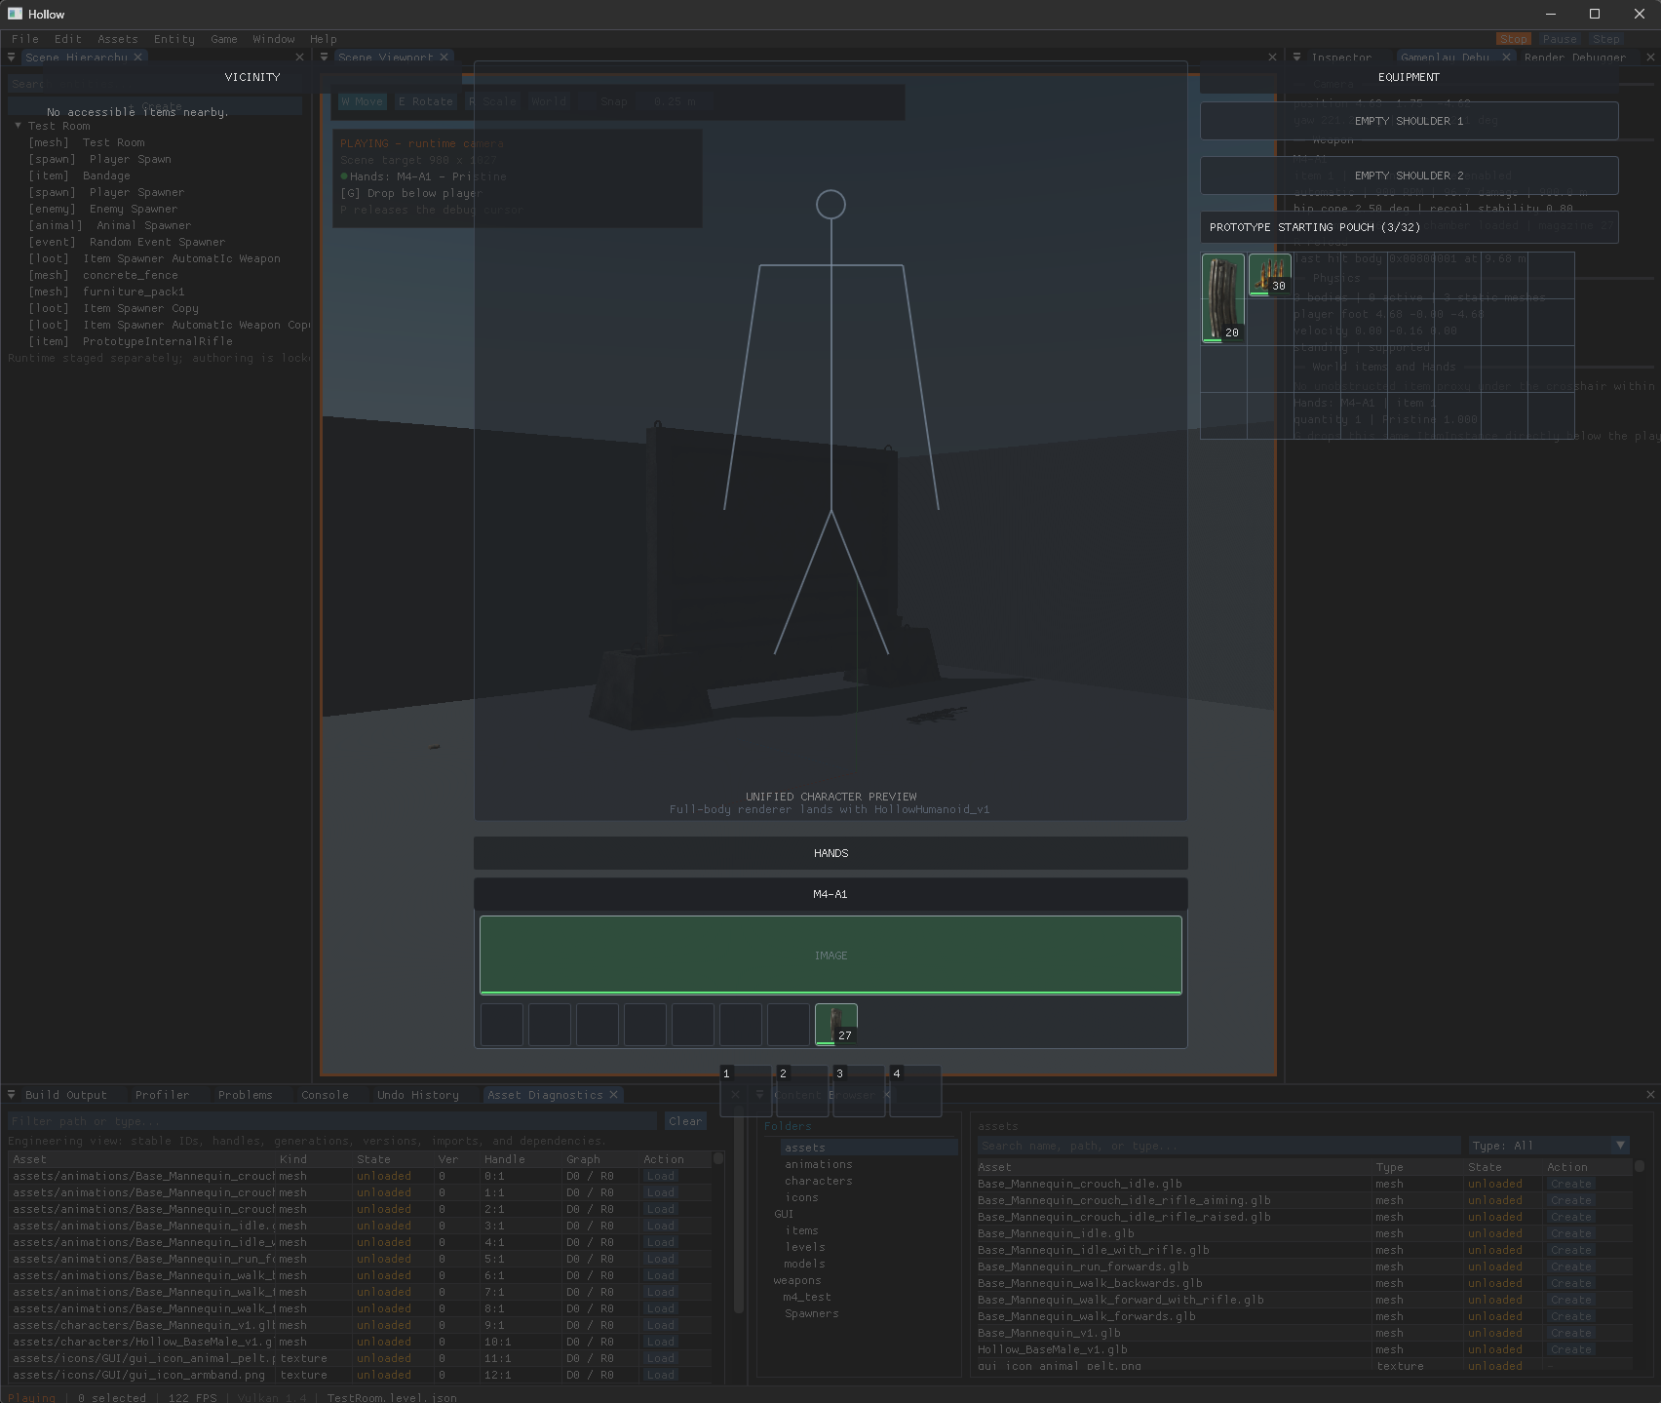Open the Window menu

coord(274,39)
